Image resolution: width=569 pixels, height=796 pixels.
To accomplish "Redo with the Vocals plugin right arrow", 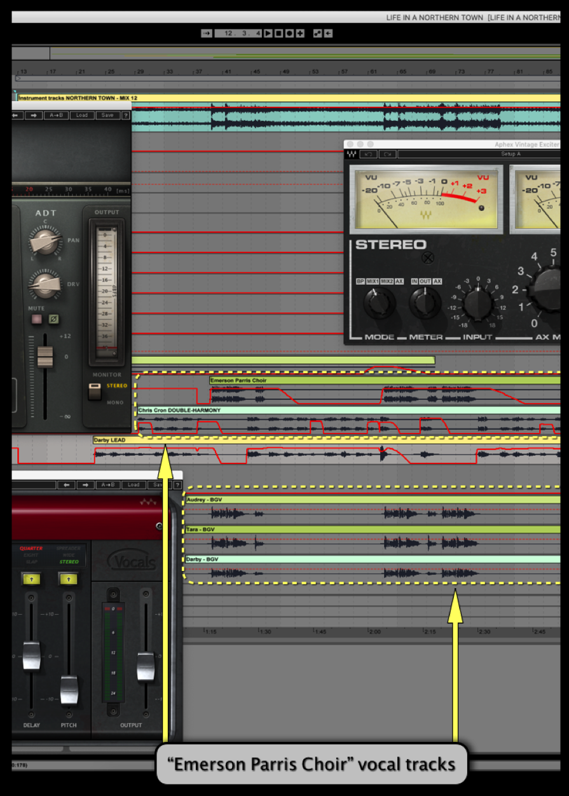I will click(x=85, y=484).
